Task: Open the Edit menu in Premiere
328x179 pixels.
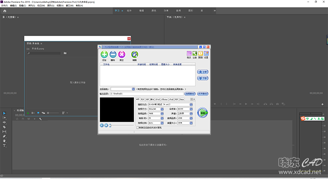Action: coord(14,6)
